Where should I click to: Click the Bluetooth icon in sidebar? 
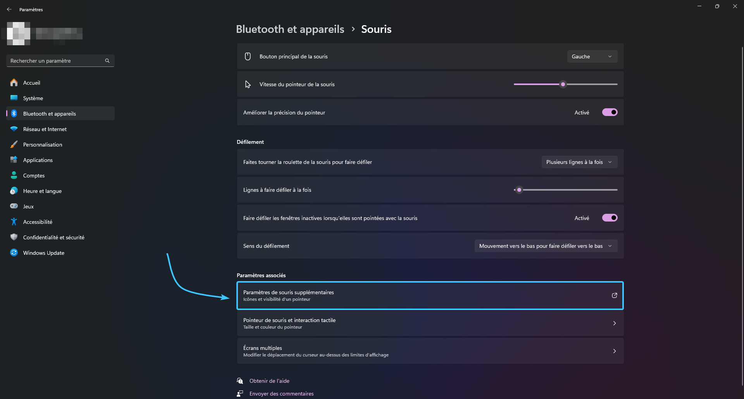pyautogui.click(x=14, y=113)
